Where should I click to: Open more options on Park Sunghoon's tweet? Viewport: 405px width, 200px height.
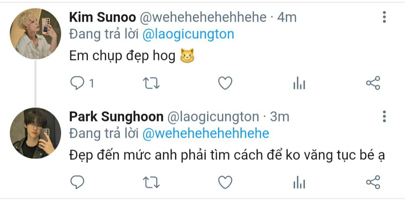pyautogui.click(x=384, y=116)
